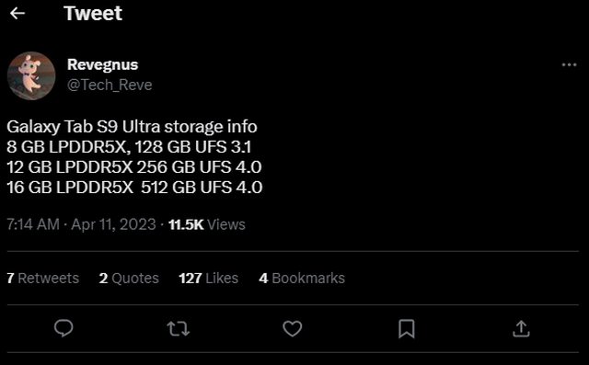Click the 7:14 AM Apr 11, 2023 timestamp

tap(81, 224)
